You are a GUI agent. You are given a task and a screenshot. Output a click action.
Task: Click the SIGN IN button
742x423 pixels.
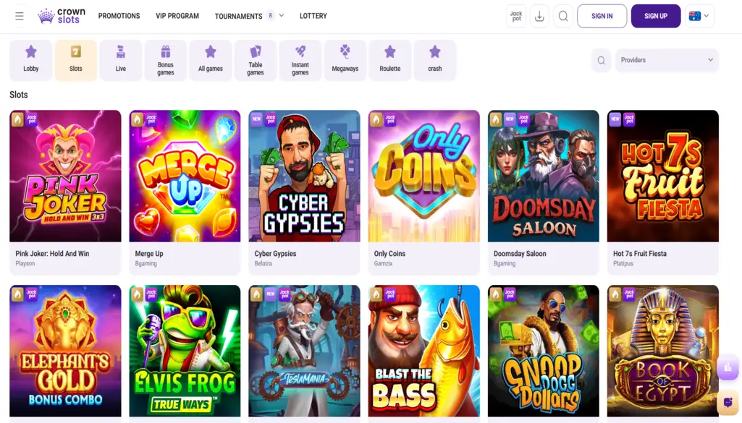tap(602, 15)
